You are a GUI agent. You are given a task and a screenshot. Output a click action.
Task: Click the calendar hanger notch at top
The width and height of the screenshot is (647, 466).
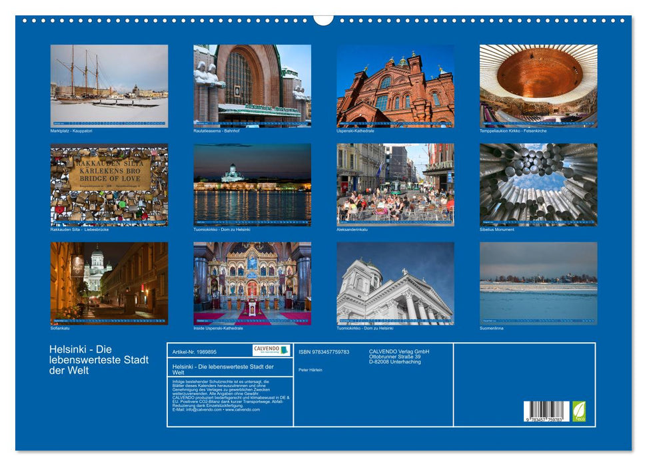(x=323, y=19)
